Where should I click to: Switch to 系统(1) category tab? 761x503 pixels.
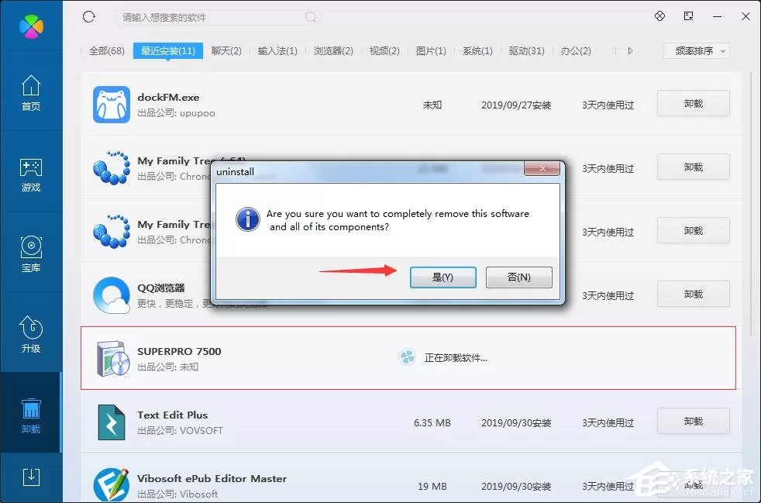[477, 51]
